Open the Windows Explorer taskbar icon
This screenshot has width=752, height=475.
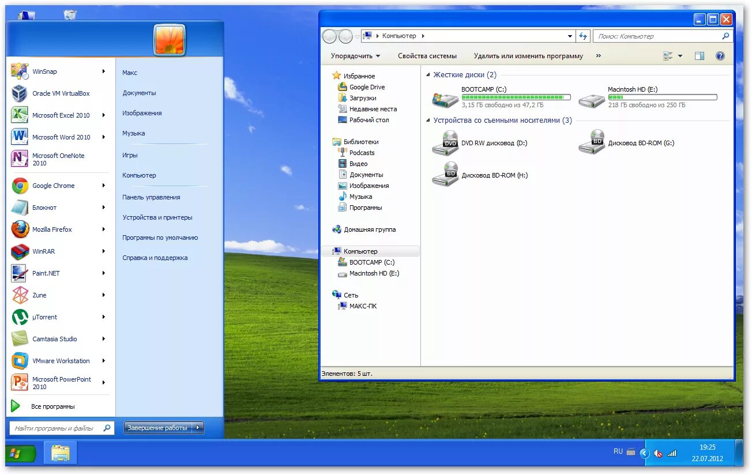point(60,453)
